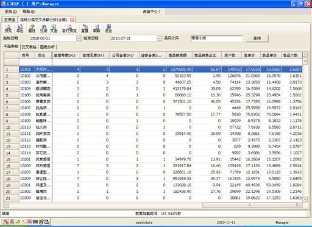This screenshot has height=227, width=312.
Task: Open the 系统 menu
Action: point(11,12)
